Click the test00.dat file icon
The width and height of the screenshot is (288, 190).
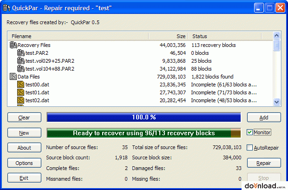tap(20, 85)
